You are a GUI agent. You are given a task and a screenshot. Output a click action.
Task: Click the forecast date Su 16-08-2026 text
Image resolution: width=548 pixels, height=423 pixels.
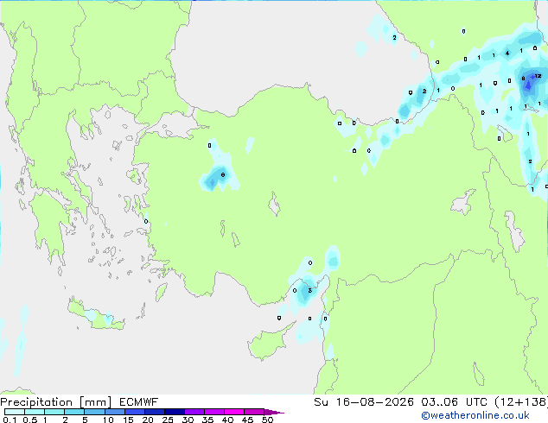point(364,402)
